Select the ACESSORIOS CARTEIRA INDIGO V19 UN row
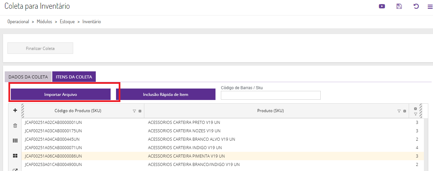The width and height of the screenshot is (433, 171). [185, 148]
